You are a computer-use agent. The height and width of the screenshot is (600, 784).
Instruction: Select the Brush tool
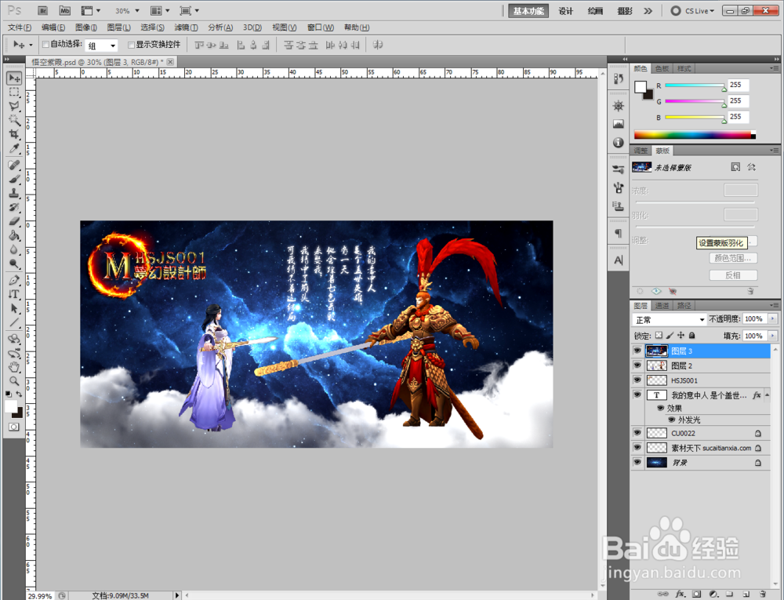tap(14, 179)
